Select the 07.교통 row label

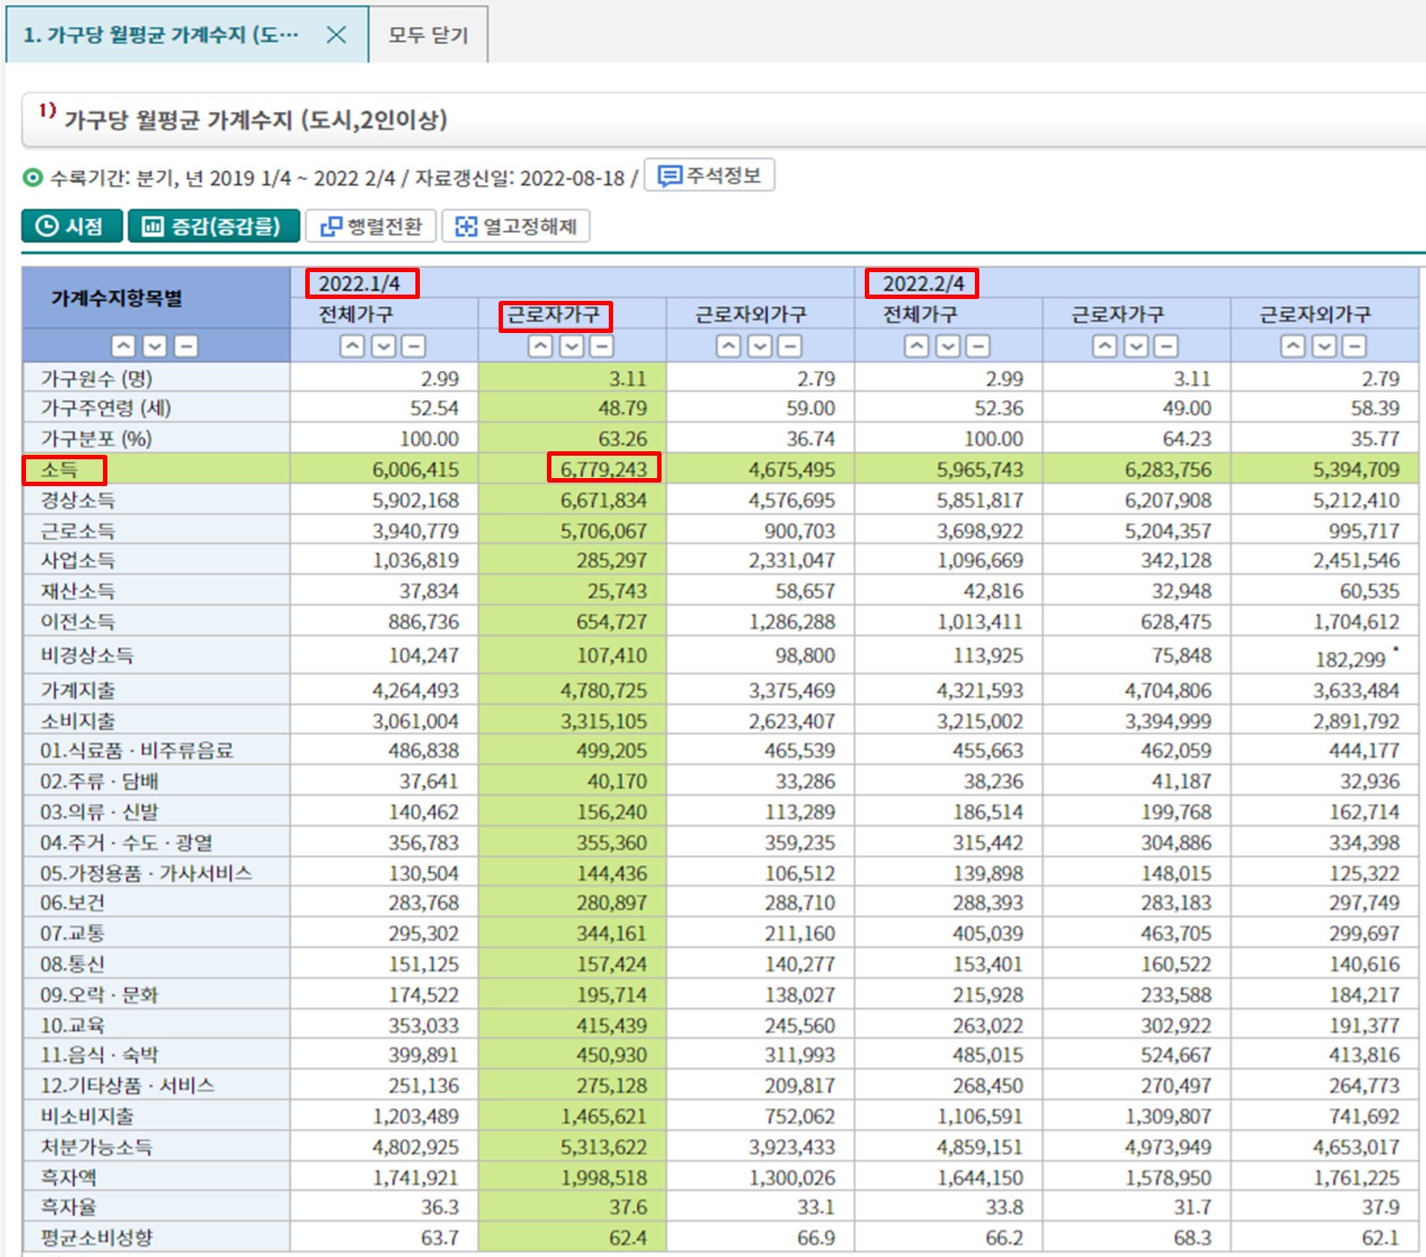point(73,933)
